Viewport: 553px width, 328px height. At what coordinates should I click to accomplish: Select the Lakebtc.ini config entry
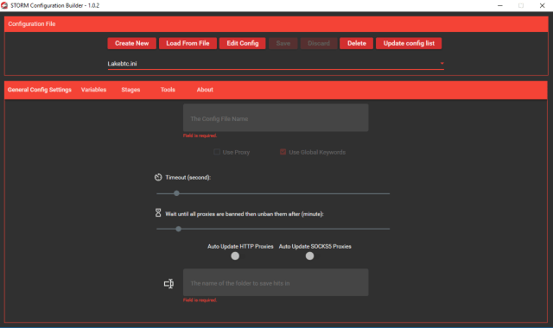click(x=276, y=63)
